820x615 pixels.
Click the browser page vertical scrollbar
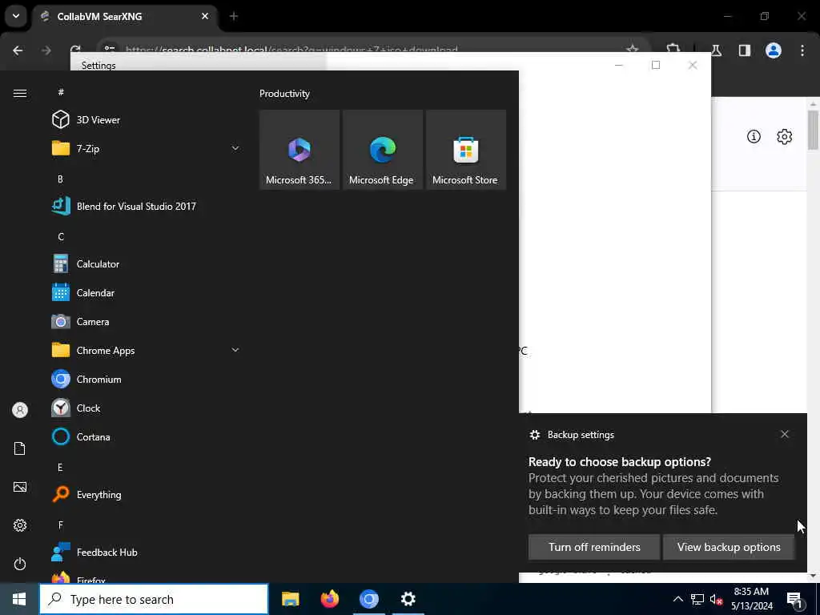pos(813,130)
